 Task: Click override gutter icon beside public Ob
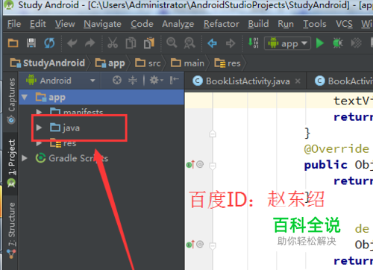click(190, 164)
